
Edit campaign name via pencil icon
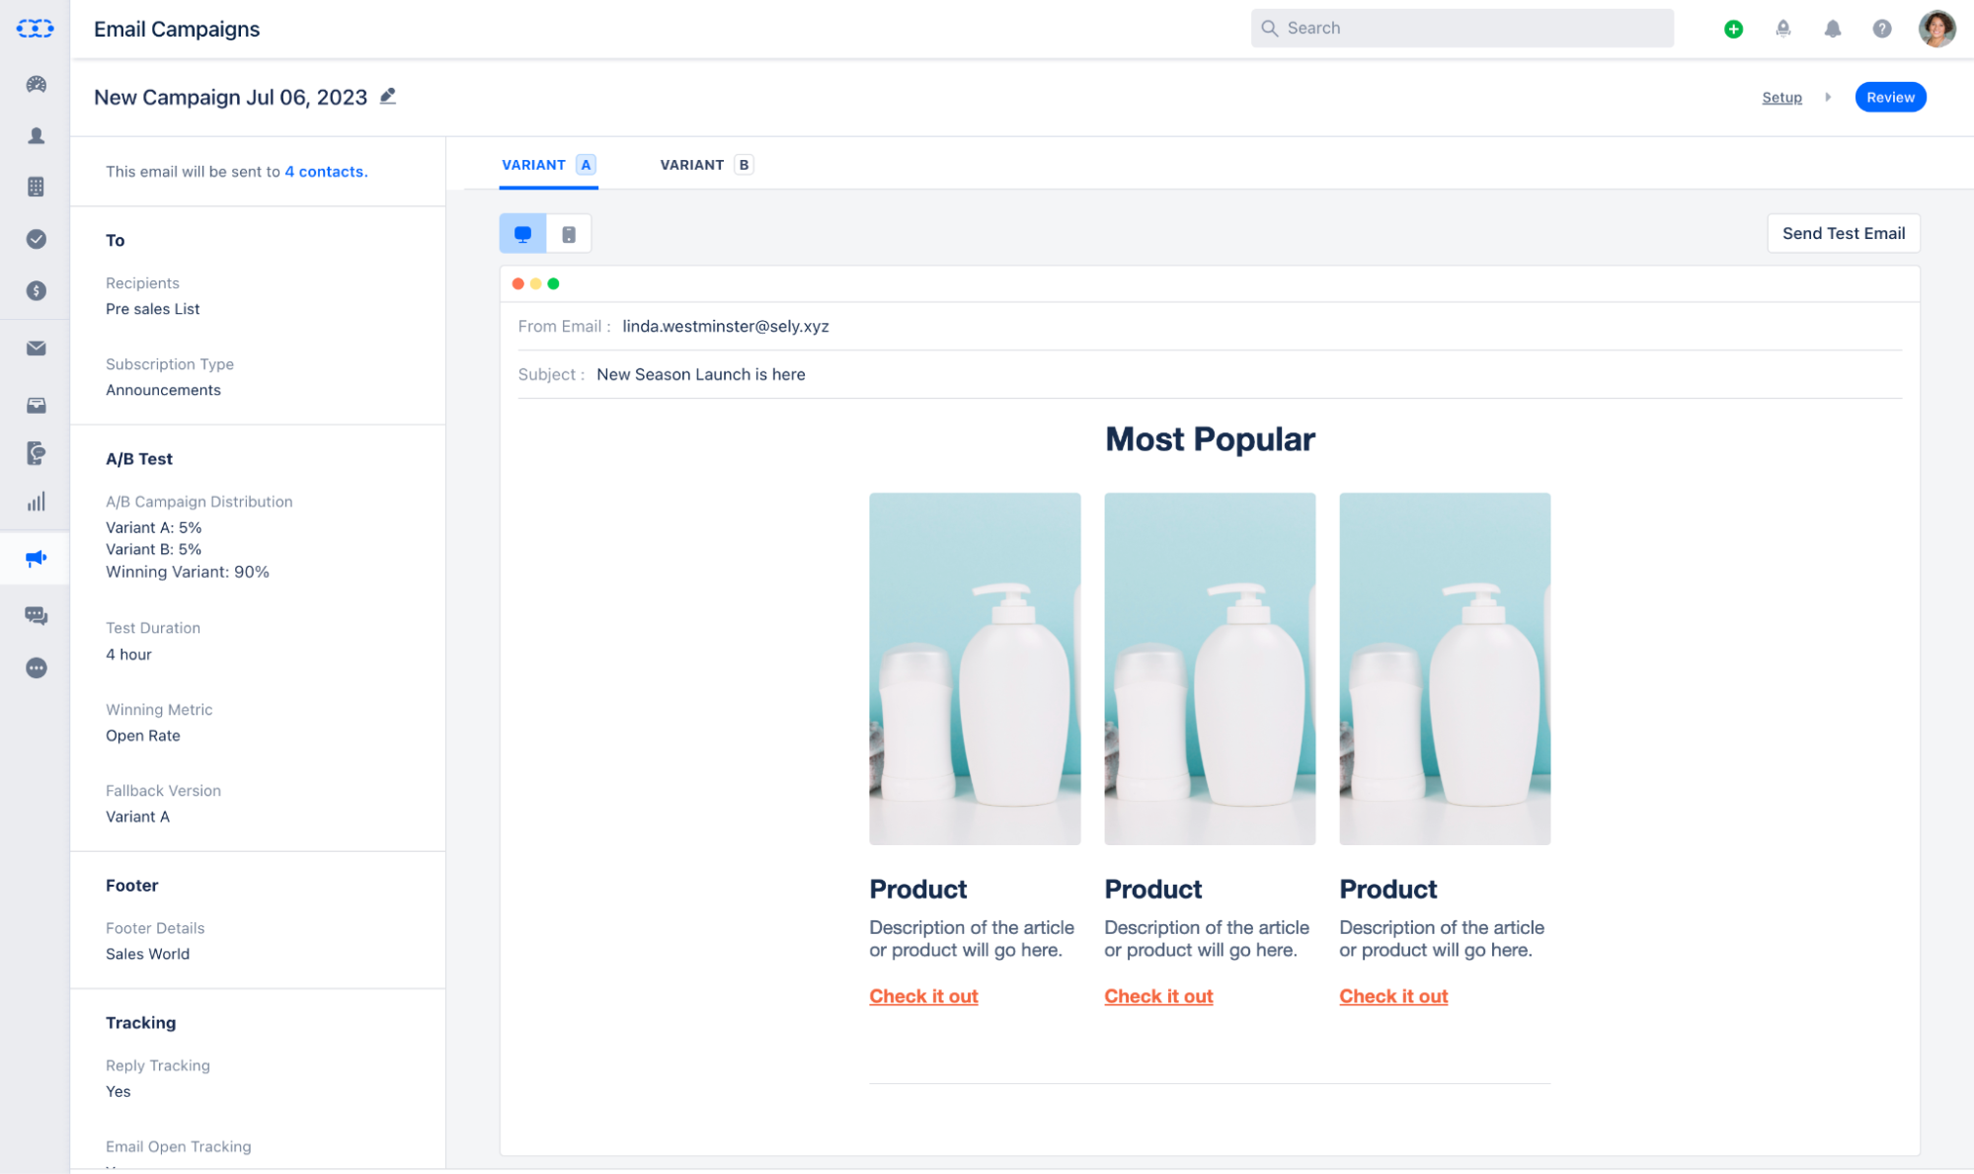pos(387,96)
